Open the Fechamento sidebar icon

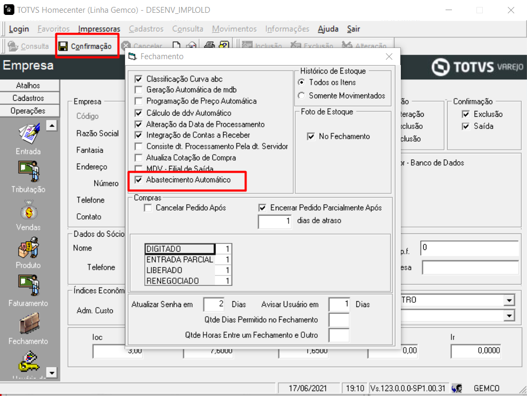(29, 324)
